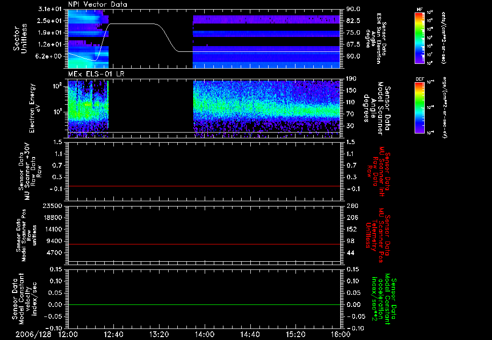The height and width of the screenshot is (340, 492).
Task: Click the '30' scanner angle tick
Action: (350, 126)
